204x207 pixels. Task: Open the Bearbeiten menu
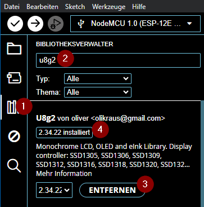pos(42,7)
